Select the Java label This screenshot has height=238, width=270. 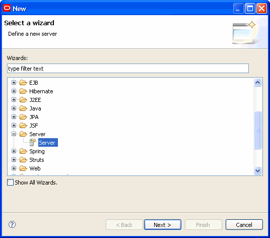[35, 108]
